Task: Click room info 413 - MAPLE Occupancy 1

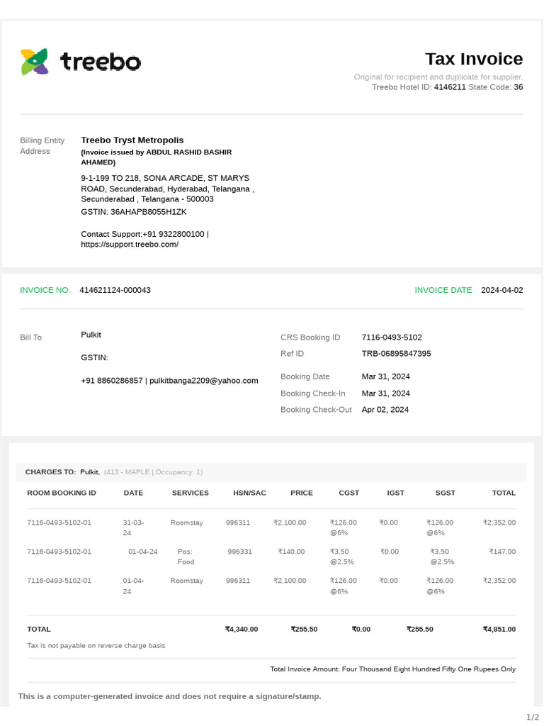Action: (153, 471)
